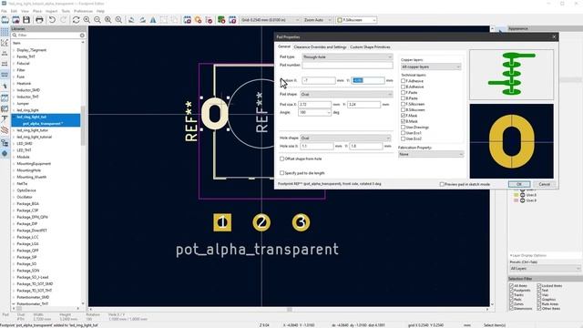Open the Angle combo box

(x=314, y=112)
